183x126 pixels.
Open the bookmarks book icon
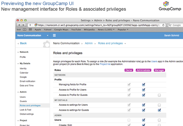click(24, 29)
